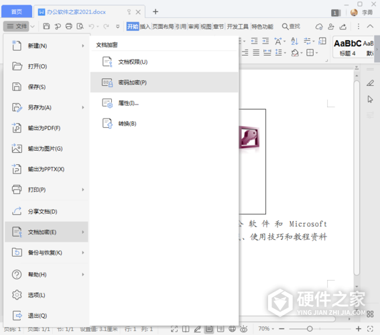Select 输出为PDF(F) menu entry
The image size is (380, 335).
coord(46,128)
